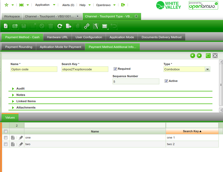Click the chain link toolbar icon
The height and width of the screenshot is (172, 223).
coord(86,26)
